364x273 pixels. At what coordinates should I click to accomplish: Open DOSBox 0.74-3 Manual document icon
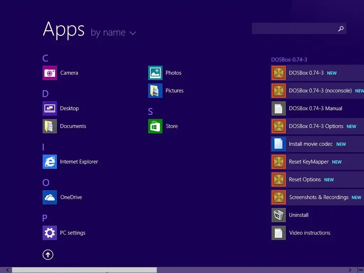click(279, 108)
